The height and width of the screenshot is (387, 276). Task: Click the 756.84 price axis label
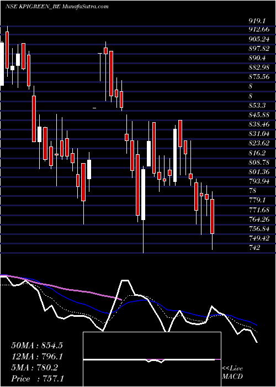point(259,228)
